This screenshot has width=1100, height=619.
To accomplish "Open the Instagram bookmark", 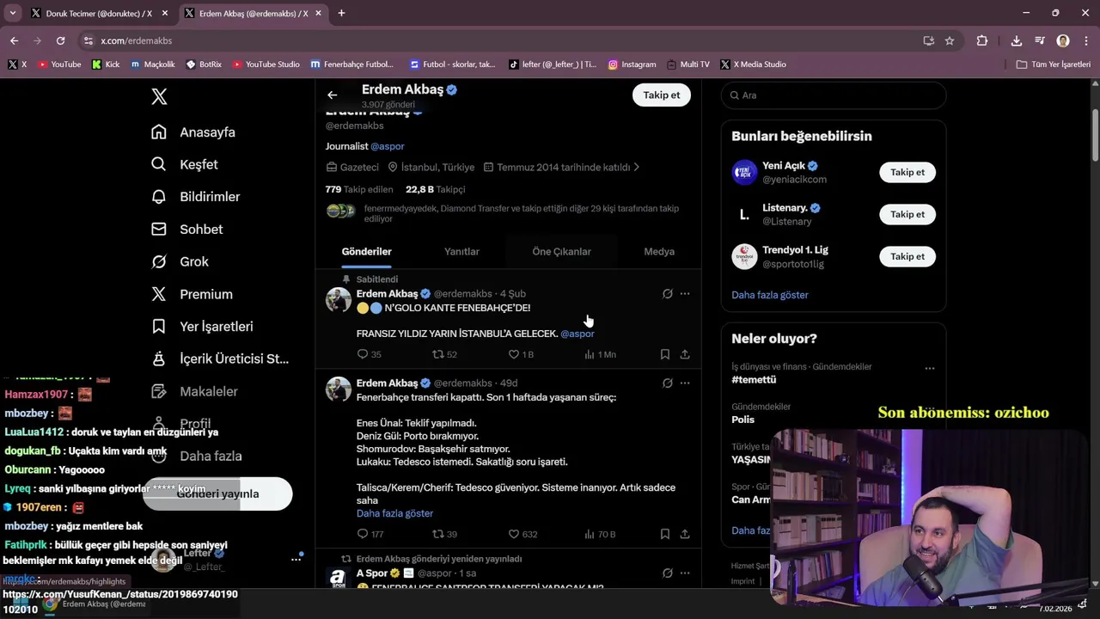I will 632,64.
